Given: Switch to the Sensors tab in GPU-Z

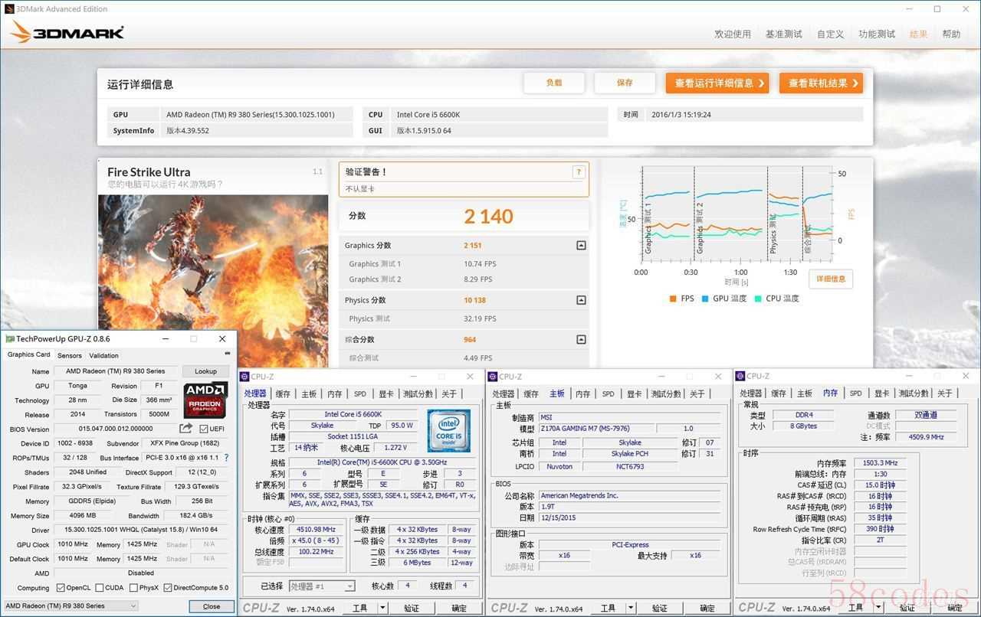Looking at the screenshot, I should 70,355.
